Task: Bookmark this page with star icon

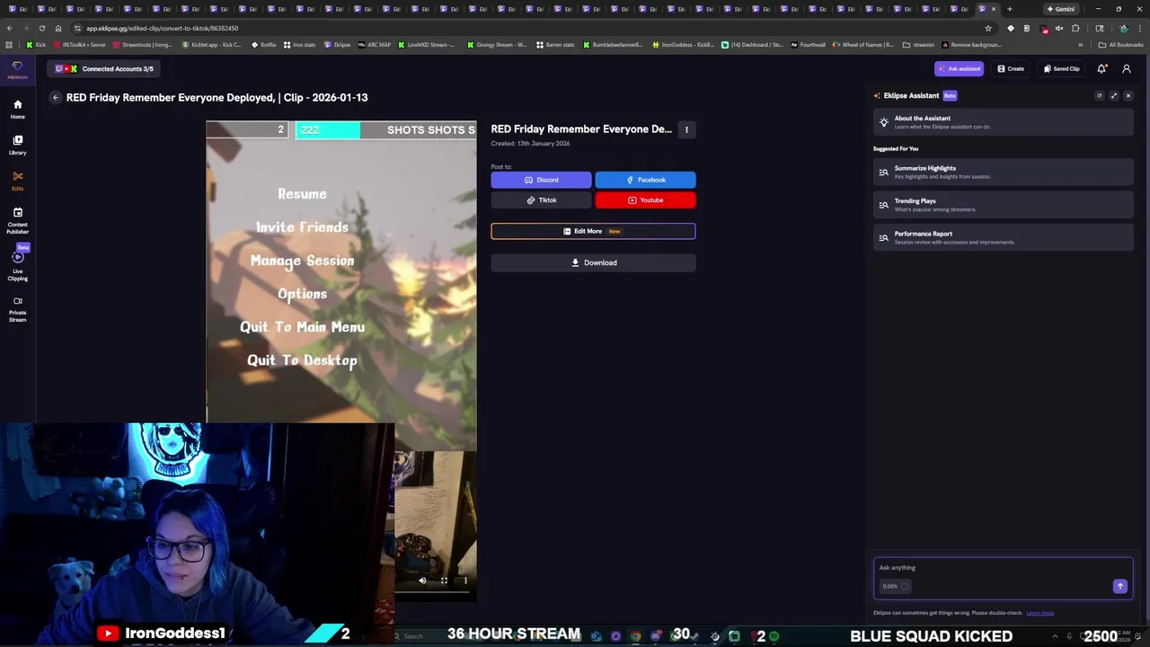Action: pyautogui.click(x=988, y=28)
